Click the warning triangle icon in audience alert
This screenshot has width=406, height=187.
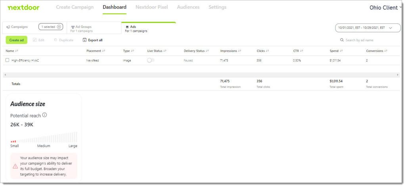[15, 166]
